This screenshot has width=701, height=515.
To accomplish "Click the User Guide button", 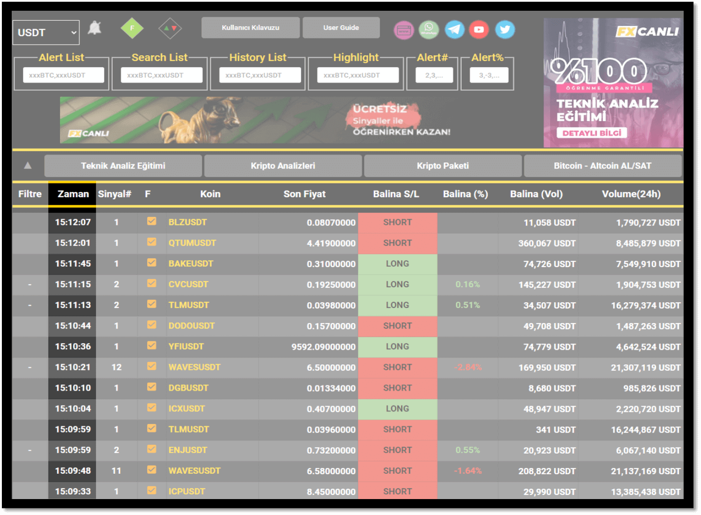I will [x=341, y=28].
